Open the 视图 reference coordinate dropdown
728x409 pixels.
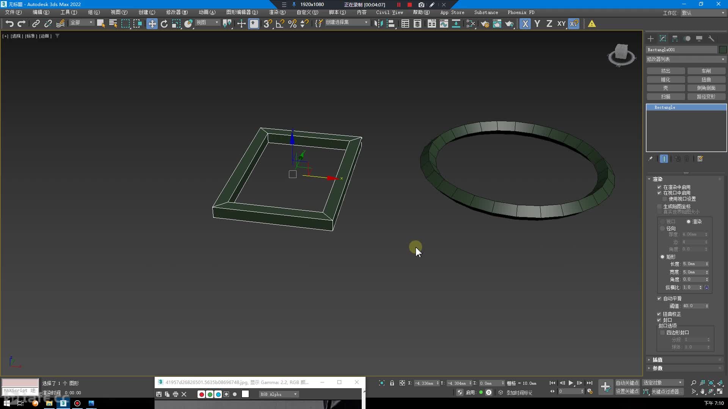[x=207, y=23]
